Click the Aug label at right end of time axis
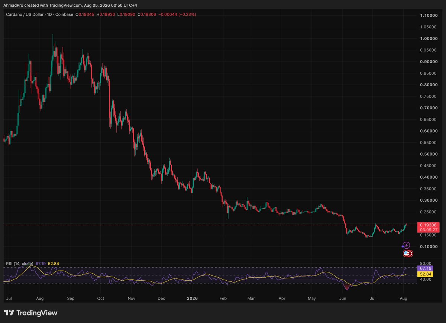 click(404, 298)
